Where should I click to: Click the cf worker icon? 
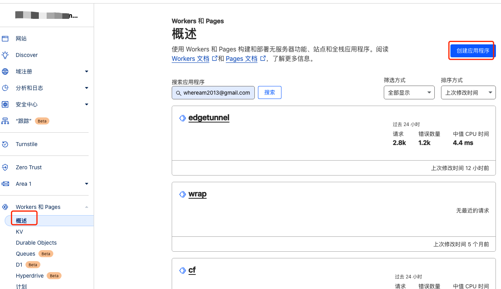(x=182, y=270)
